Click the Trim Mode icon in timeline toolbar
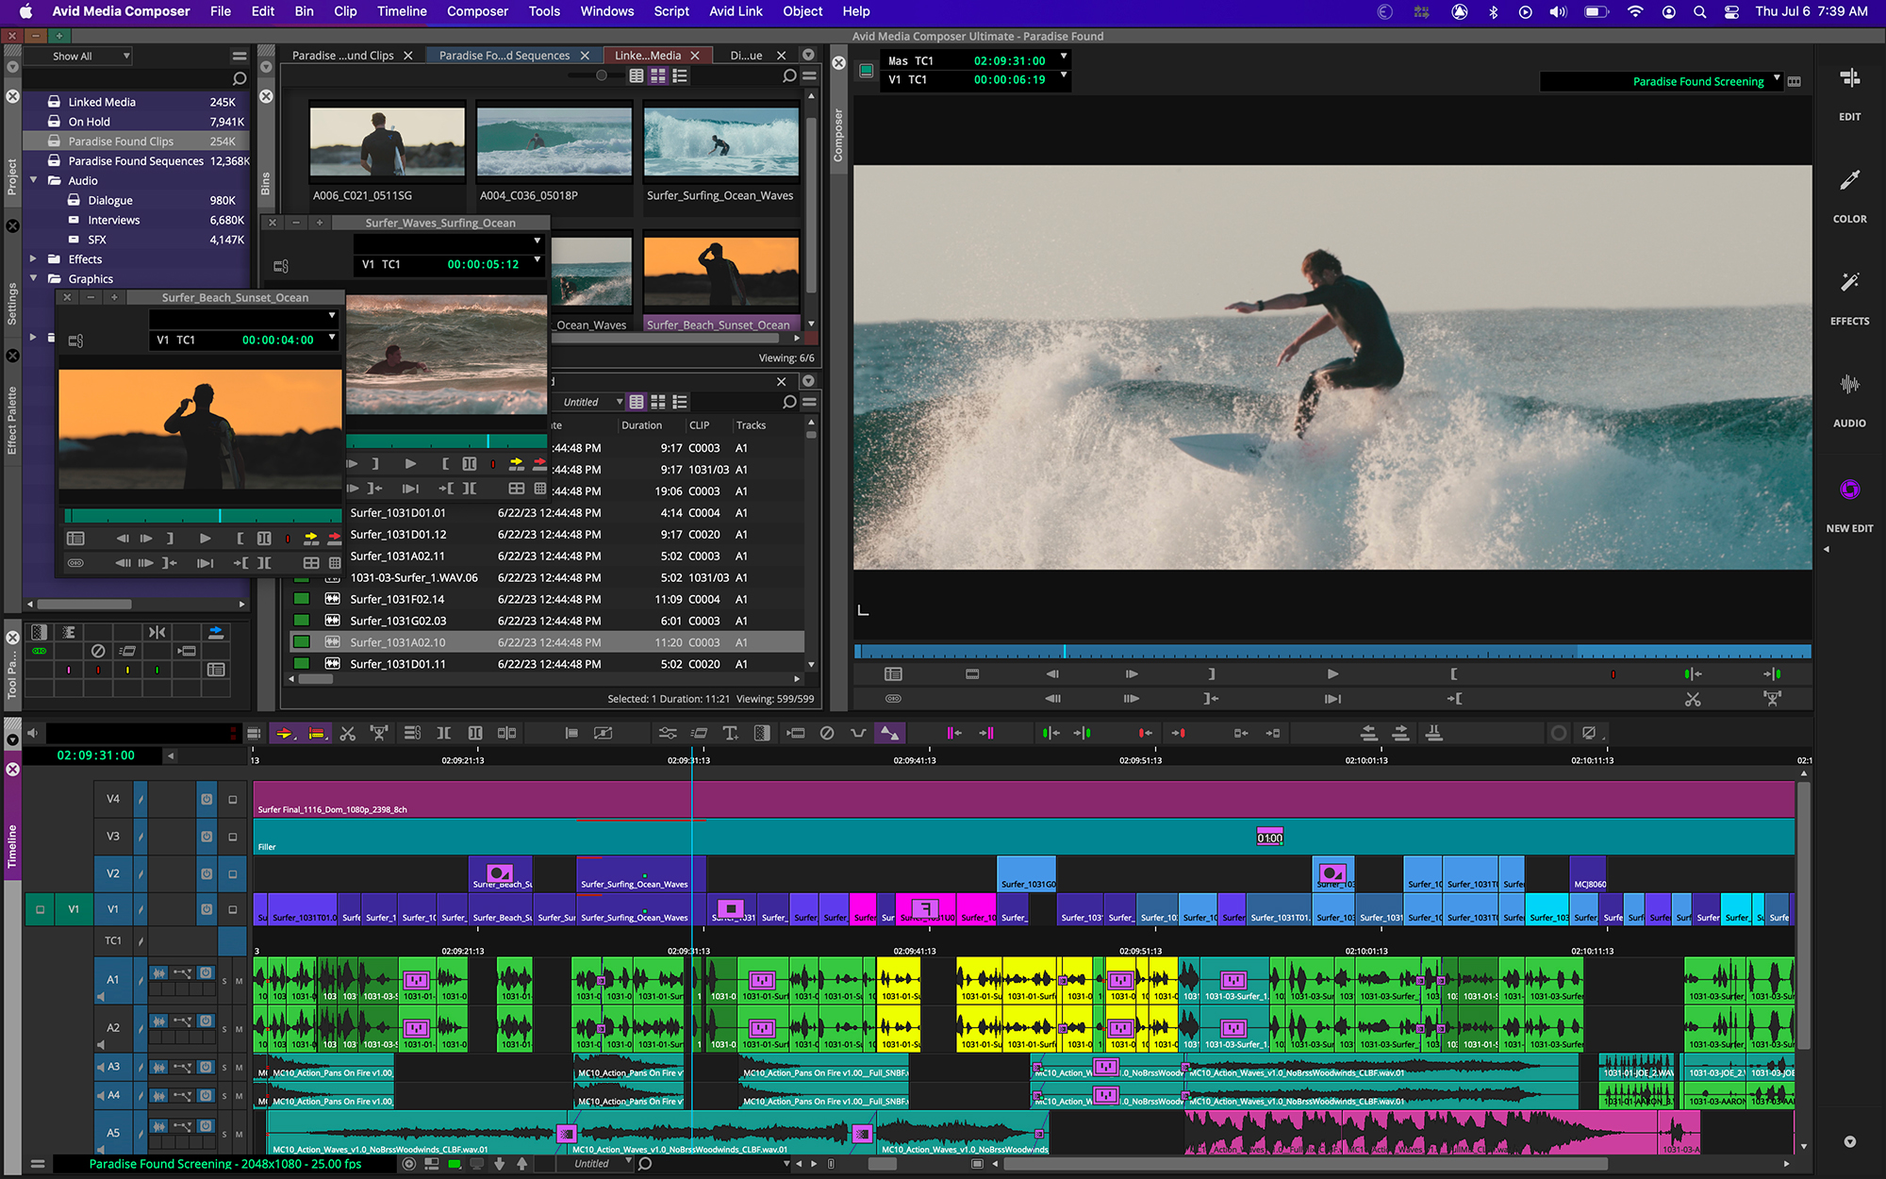Image resolution: width=1886 pixels, height=1179 pixels. click(x=444, y=733)
